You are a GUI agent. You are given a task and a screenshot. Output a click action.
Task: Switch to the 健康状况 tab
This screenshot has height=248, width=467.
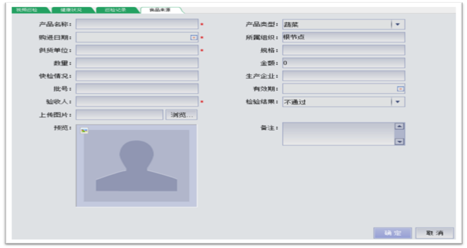[x=72, y=10]
